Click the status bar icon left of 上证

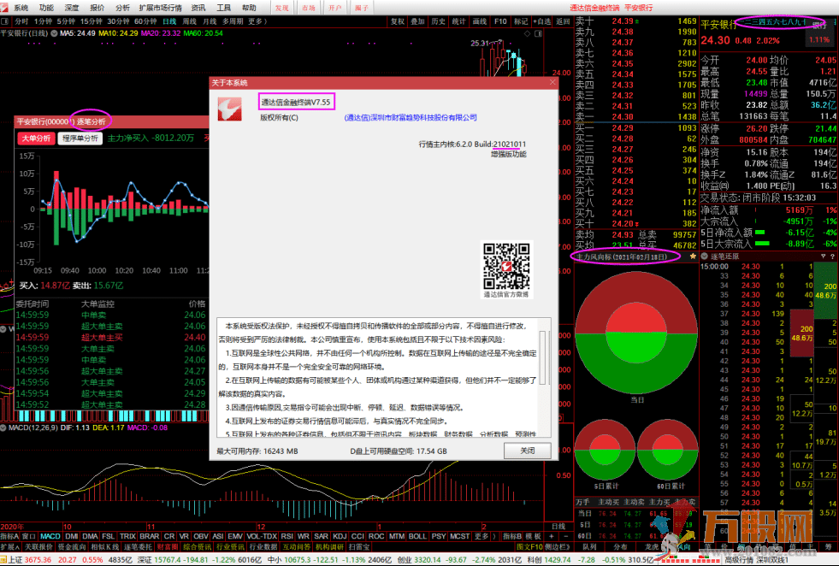[3, 559]
